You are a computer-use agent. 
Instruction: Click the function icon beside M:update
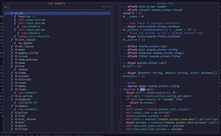click(x=12, y=106)
